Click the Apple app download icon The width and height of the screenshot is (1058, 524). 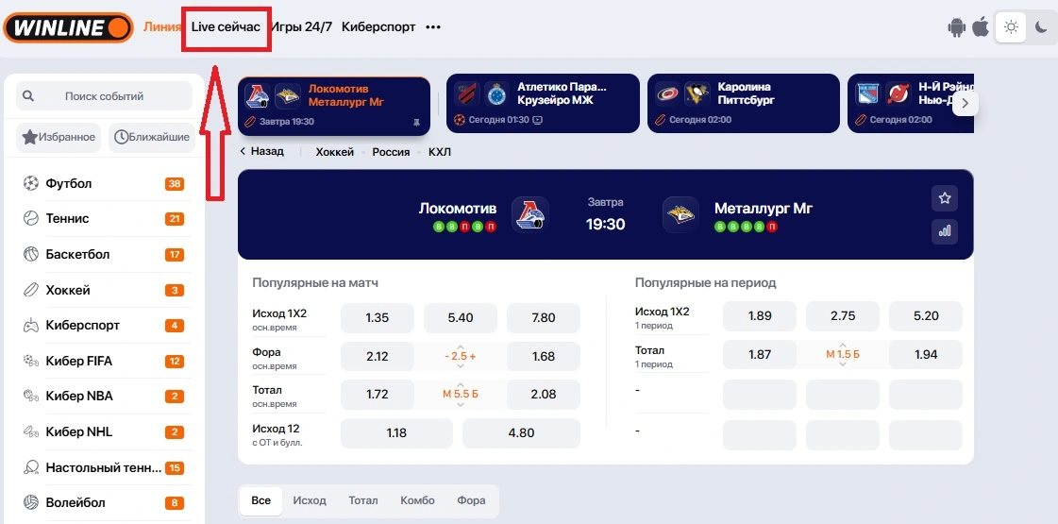pyautogui.click(x=981, y=27)
